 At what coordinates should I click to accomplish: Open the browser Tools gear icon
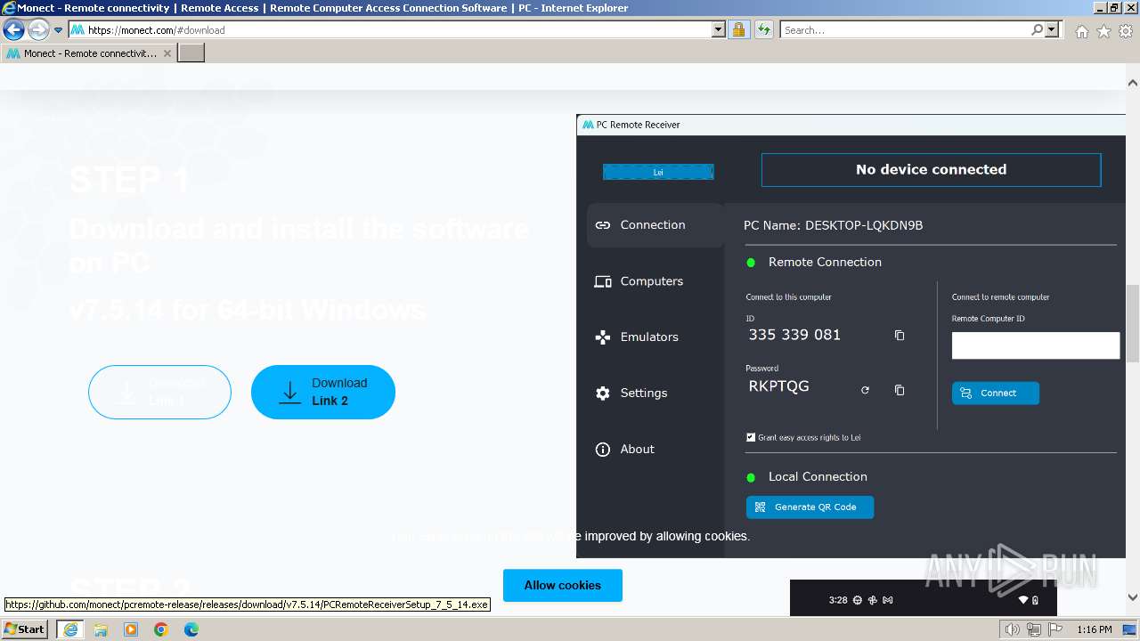1126,31
